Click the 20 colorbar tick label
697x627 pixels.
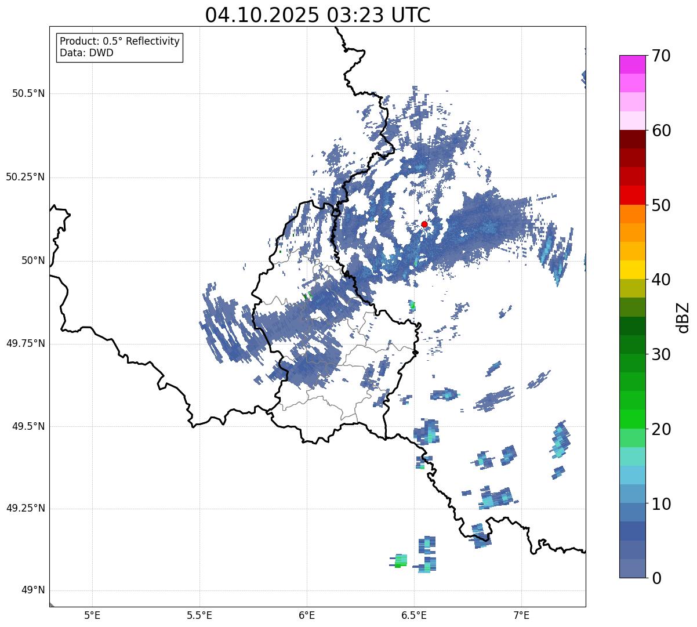coord(661,429)
